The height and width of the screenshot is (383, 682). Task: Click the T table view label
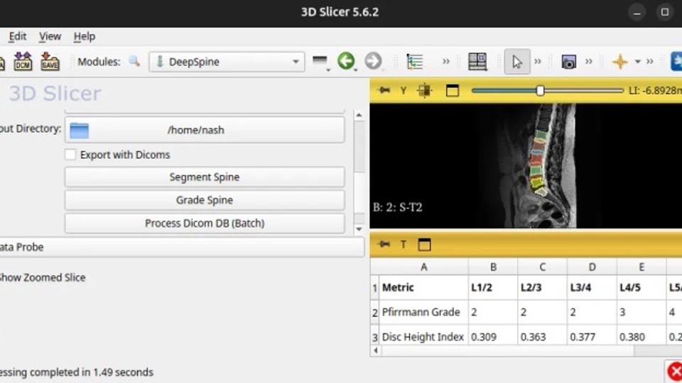[404, 245]
